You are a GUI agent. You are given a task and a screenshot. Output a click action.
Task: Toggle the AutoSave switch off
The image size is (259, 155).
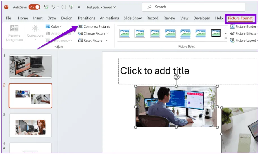click(x=34, y=7)
